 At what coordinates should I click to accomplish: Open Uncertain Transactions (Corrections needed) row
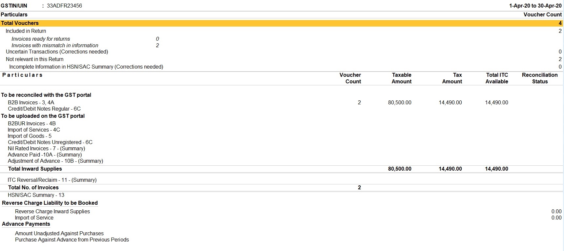coord(282,52)
